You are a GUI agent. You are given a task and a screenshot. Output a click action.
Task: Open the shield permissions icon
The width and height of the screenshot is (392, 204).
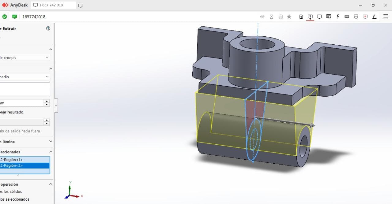(356, 17)
